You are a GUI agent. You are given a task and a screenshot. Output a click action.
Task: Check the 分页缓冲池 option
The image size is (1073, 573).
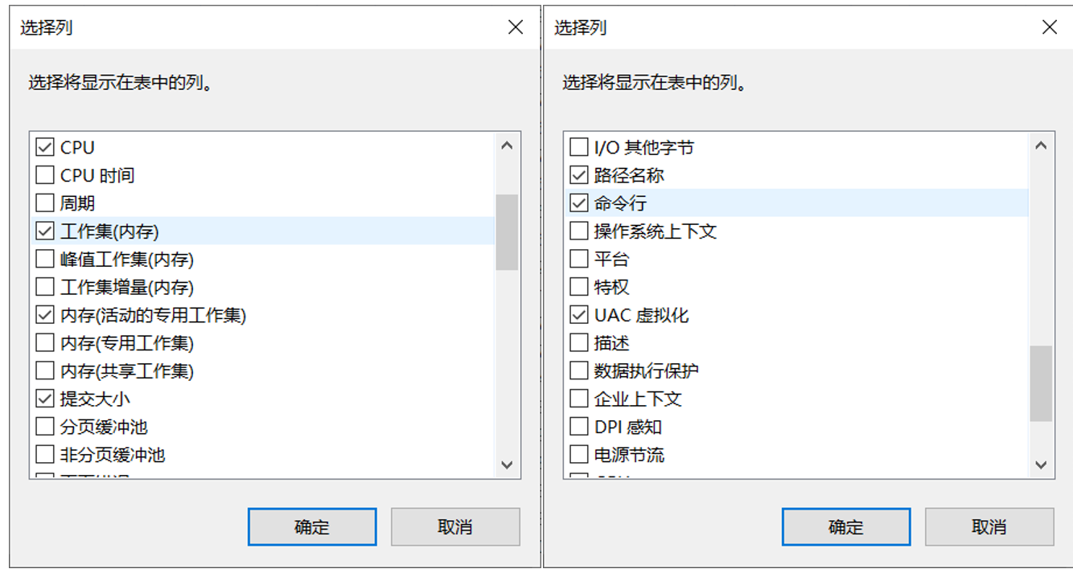45,427
